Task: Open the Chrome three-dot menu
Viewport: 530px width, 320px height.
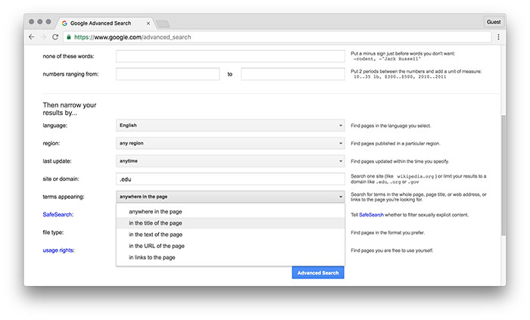Action: pos(498,36)
